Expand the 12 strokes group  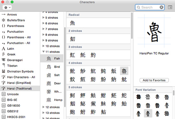(x=44, y=107)
